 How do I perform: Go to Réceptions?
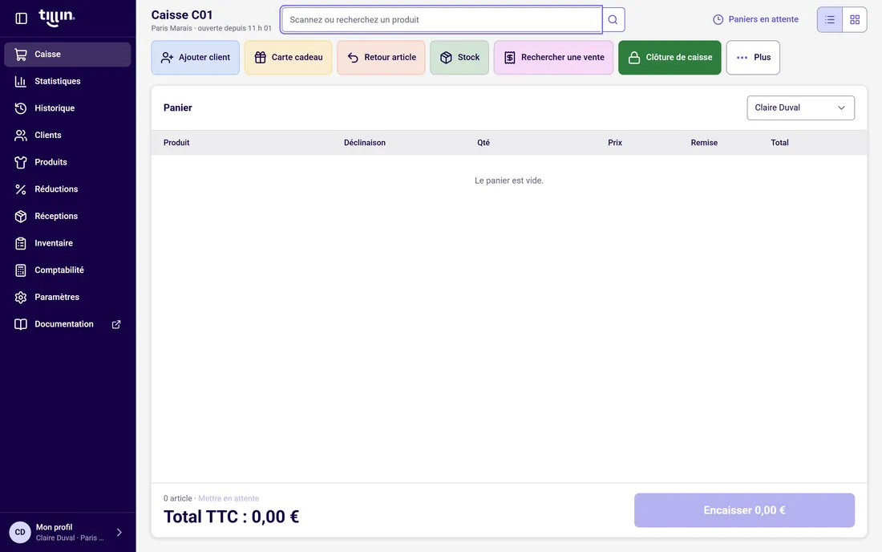pyautogui.click(x=67, y=217)
